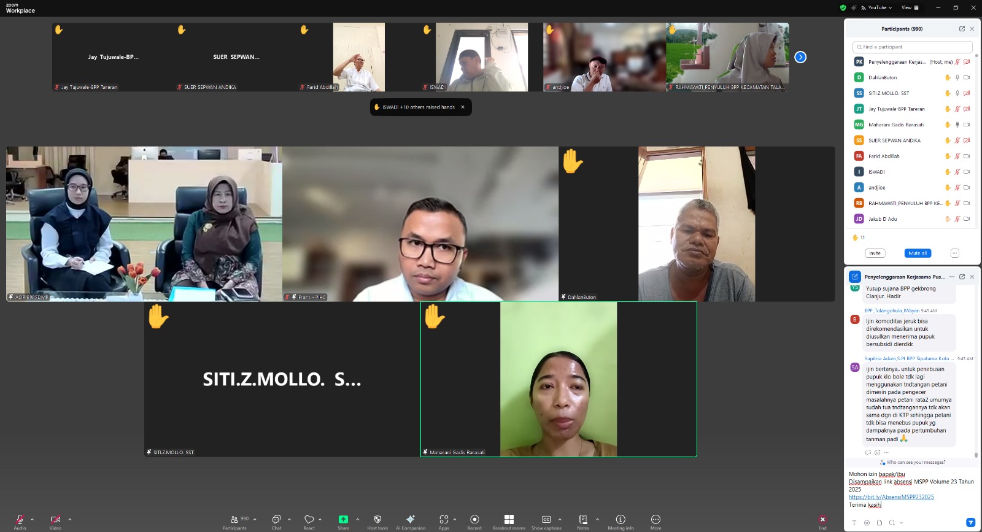Open the View layout dropdown at top
The image size is (982, 532).
(910, 8)
